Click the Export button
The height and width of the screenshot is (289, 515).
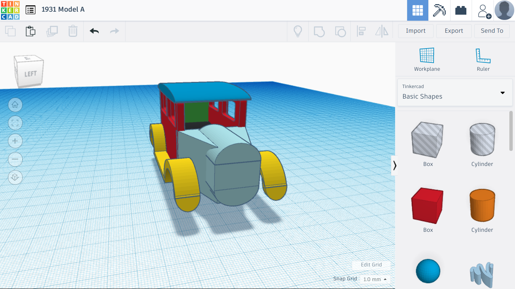(454, 31)
